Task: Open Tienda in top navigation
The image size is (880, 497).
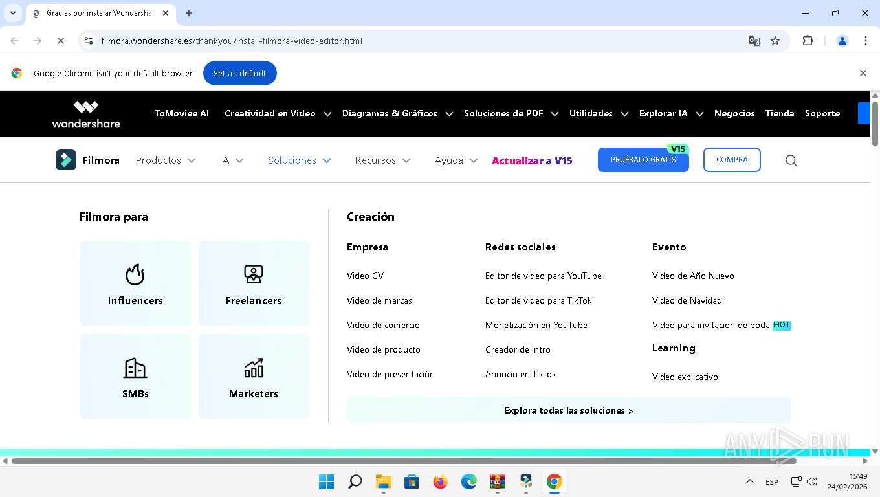Action: (x=780, y=113)
